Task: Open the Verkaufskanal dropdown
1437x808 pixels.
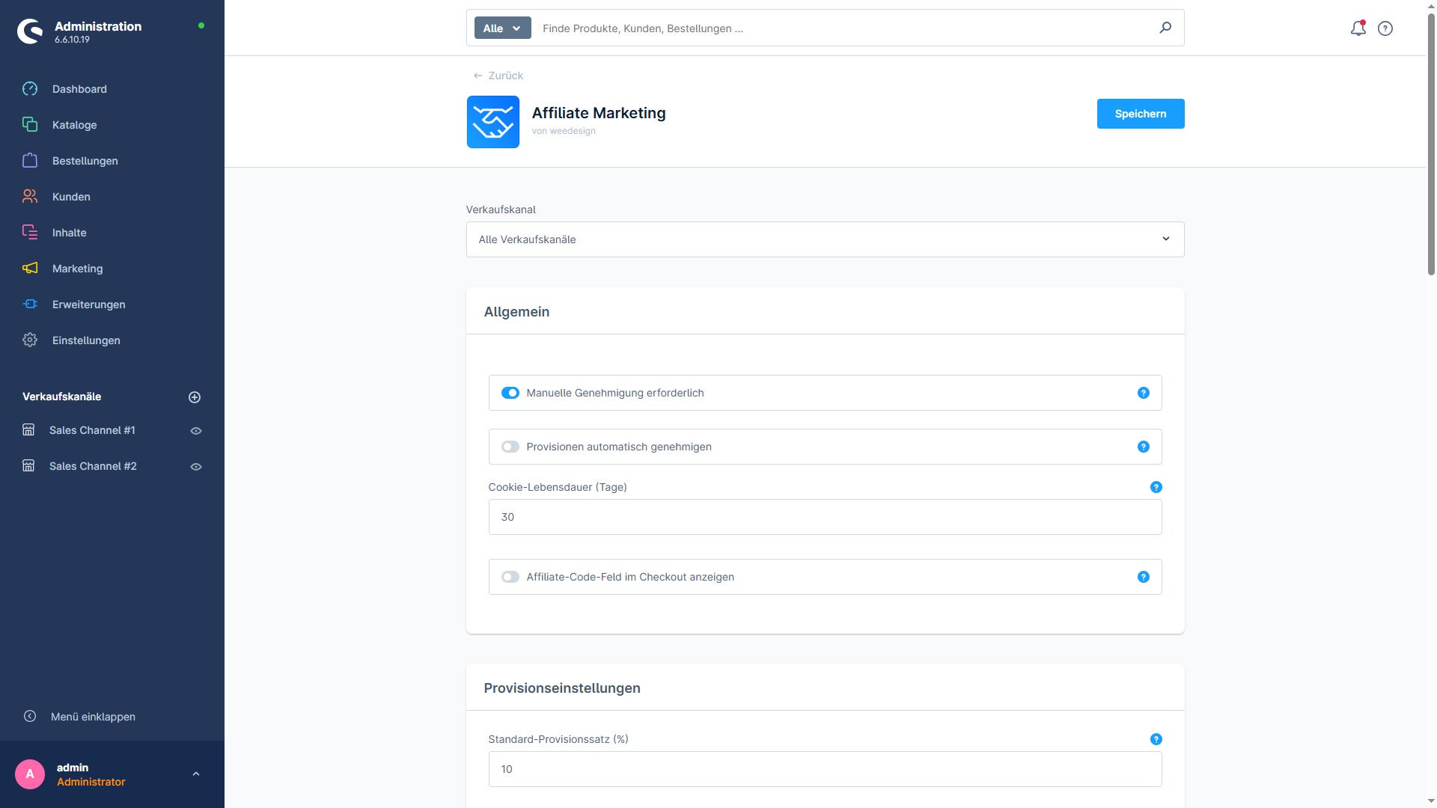Action: [x=825, y=239]
